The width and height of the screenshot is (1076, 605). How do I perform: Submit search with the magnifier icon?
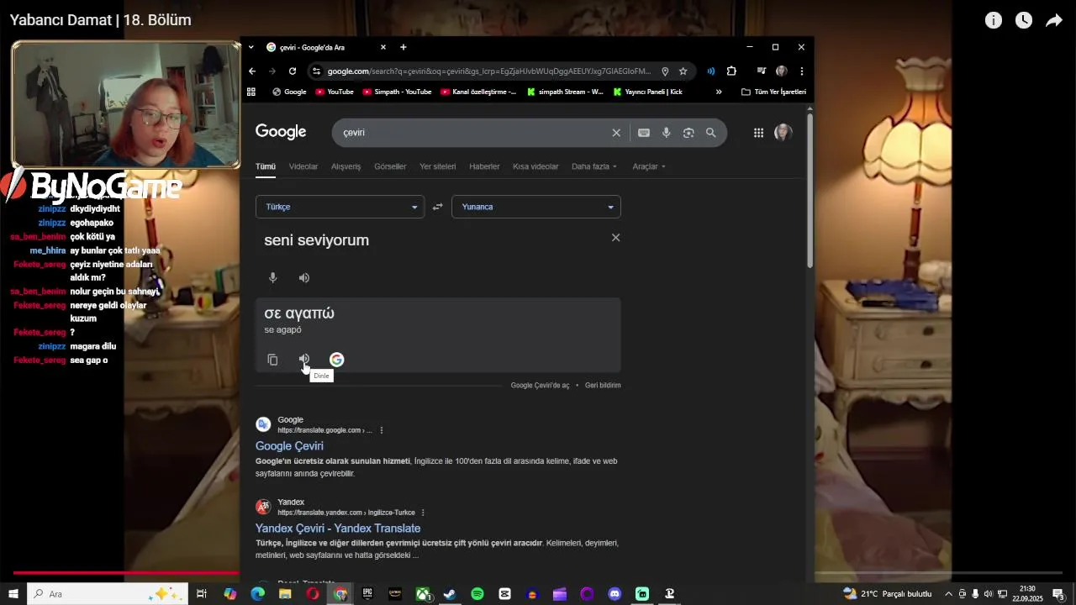coord(711,133)
